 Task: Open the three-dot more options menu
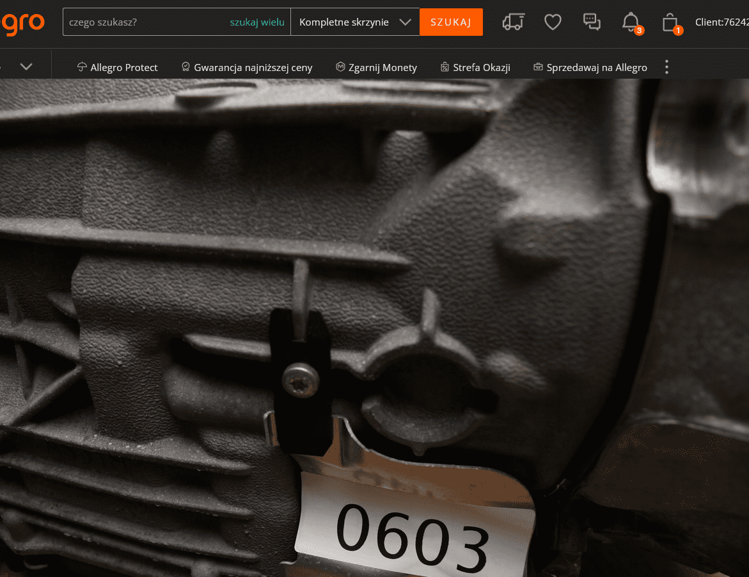click(666, 67)
